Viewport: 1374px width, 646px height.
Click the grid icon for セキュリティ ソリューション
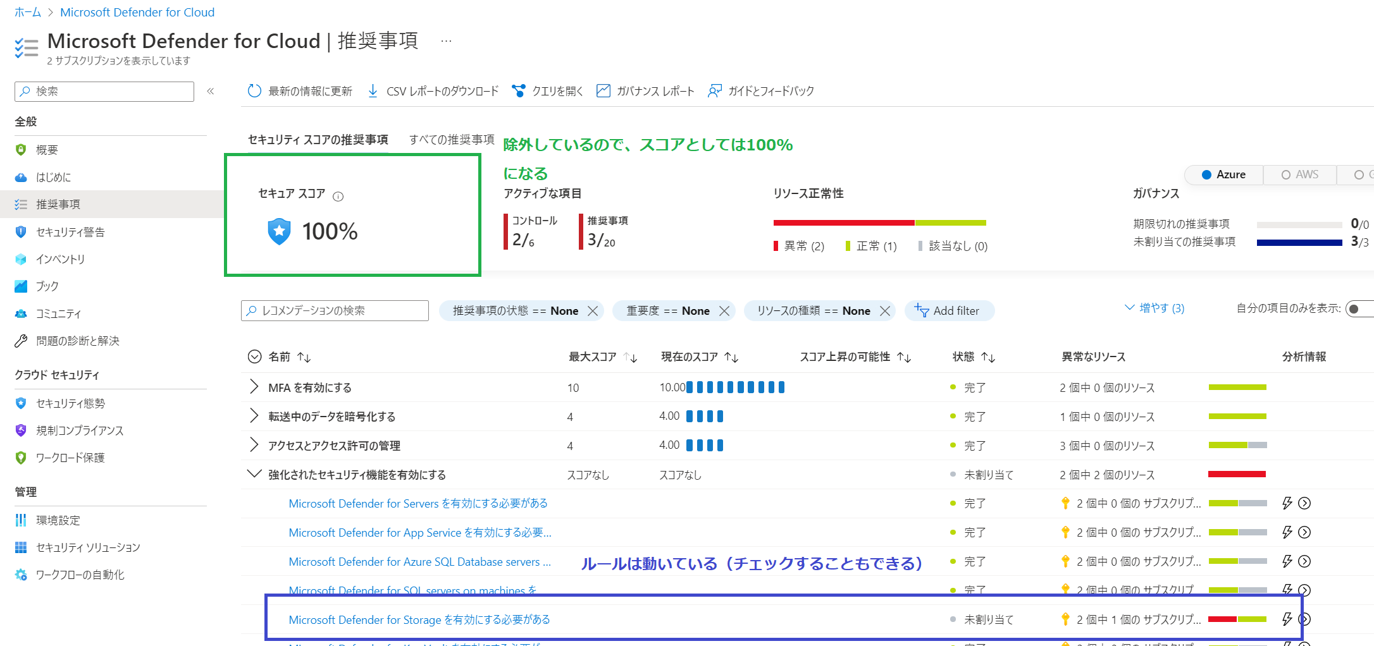pyautogui.click(x=21, y=547)
